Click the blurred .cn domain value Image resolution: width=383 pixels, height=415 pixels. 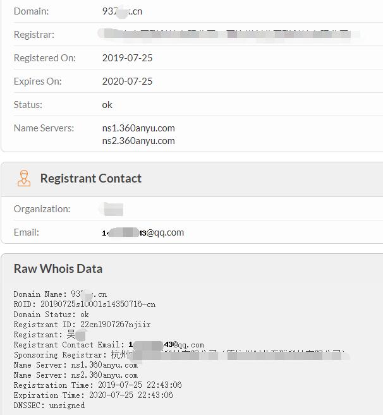point(122,11)
